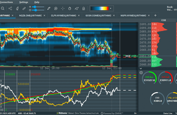Click the 21:18:51.428 UTC clock
Screen dimensions: 177x115
[8, 113]
